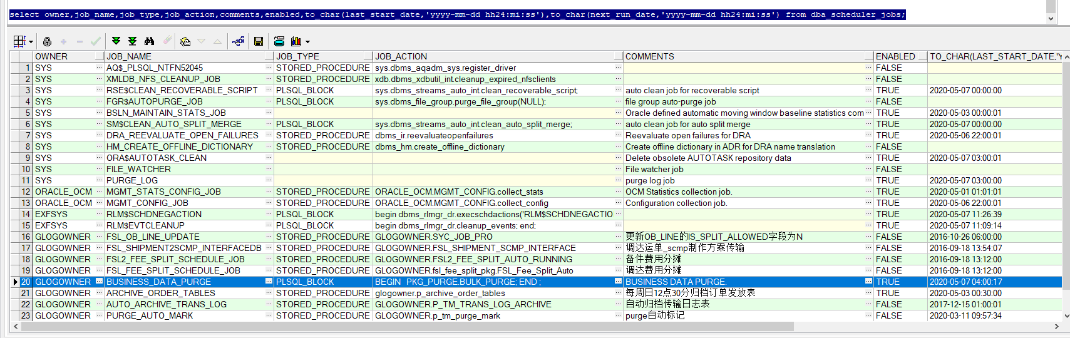Click the binoculars query by example icon

(149, 41)
